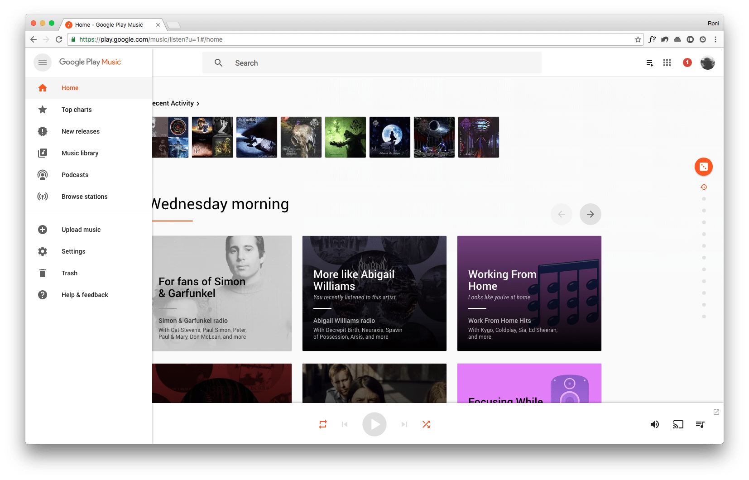Skip to previous track
The height and width of the screenshot is (480, 749).
345,424
